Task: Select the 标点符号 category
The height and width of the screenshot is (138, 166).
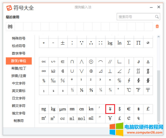Action: (x=19, y=46)
